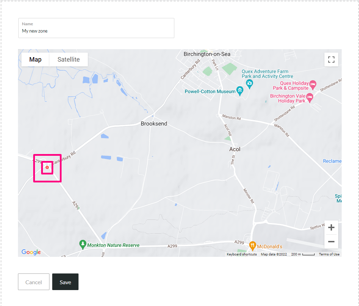The height and width of the screenshot is (306, 359).
Task: Click the Acol village label
Action: point(235,149)
